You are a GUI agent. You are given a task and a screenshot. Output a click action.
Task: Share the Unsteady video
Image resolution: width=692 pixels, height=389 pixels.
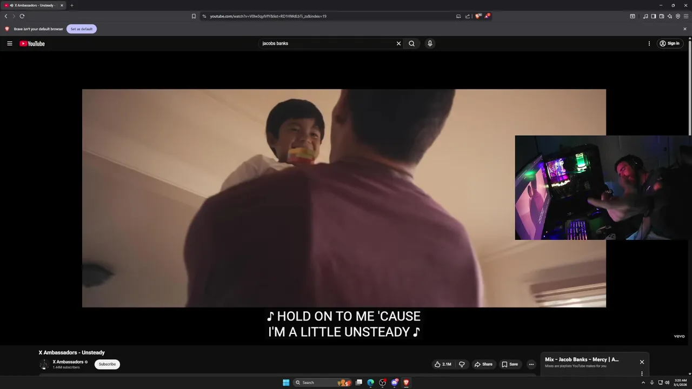point(483,364)
